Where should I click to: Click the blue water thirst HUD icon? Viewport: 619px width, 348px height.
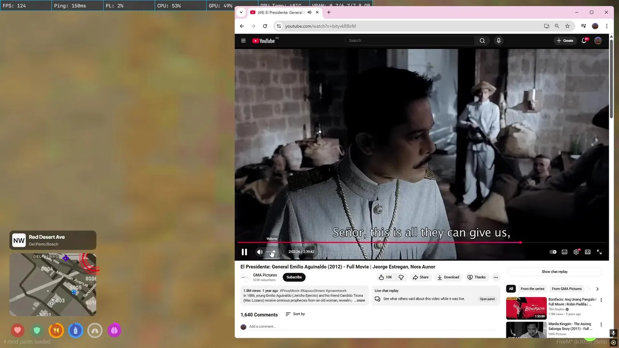pos(75,331)
